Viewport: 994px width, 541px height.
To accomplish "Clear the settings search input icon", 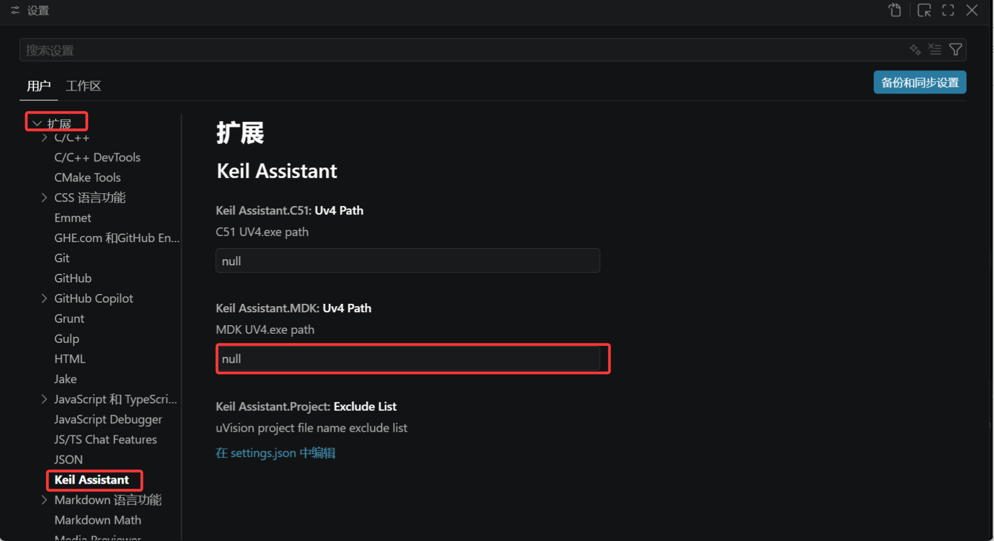I will (x=935, y=50).
